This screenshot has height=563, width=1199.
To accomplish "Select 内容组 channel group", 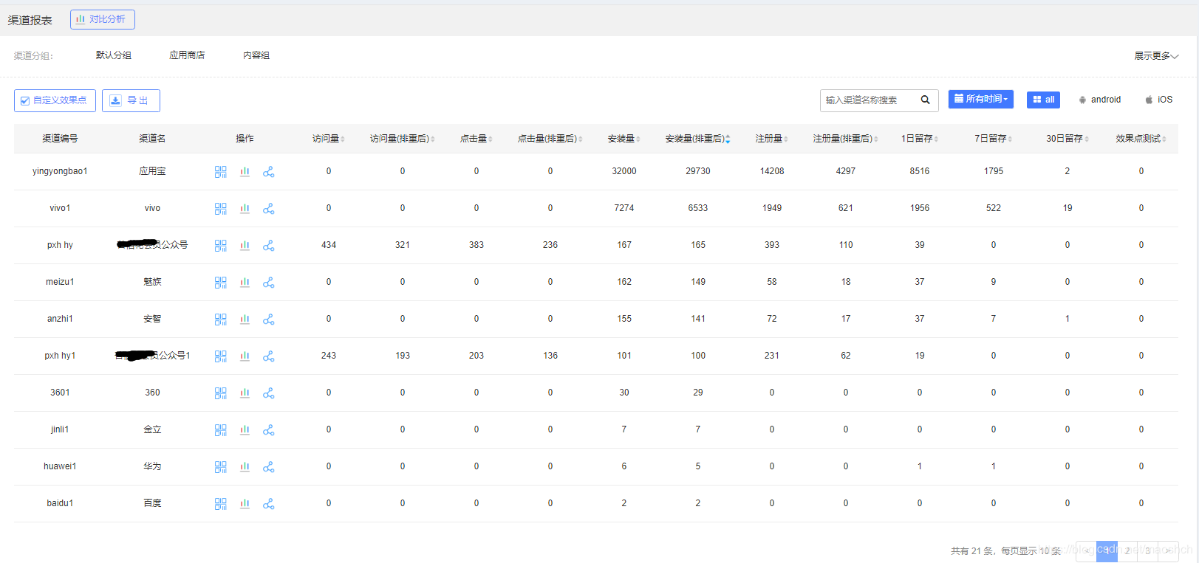I will coord(256,55).
